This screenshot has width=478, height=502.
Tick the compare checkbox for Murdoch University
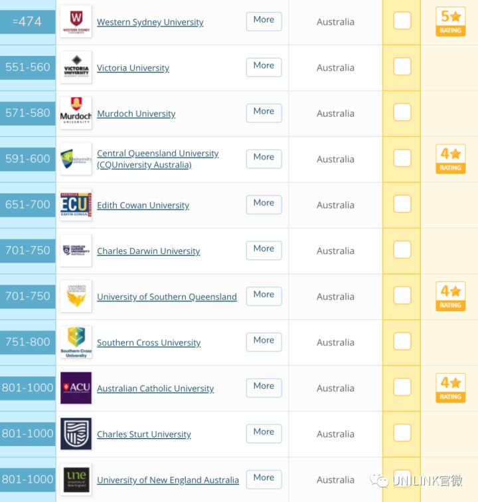[x=402, y=112]
